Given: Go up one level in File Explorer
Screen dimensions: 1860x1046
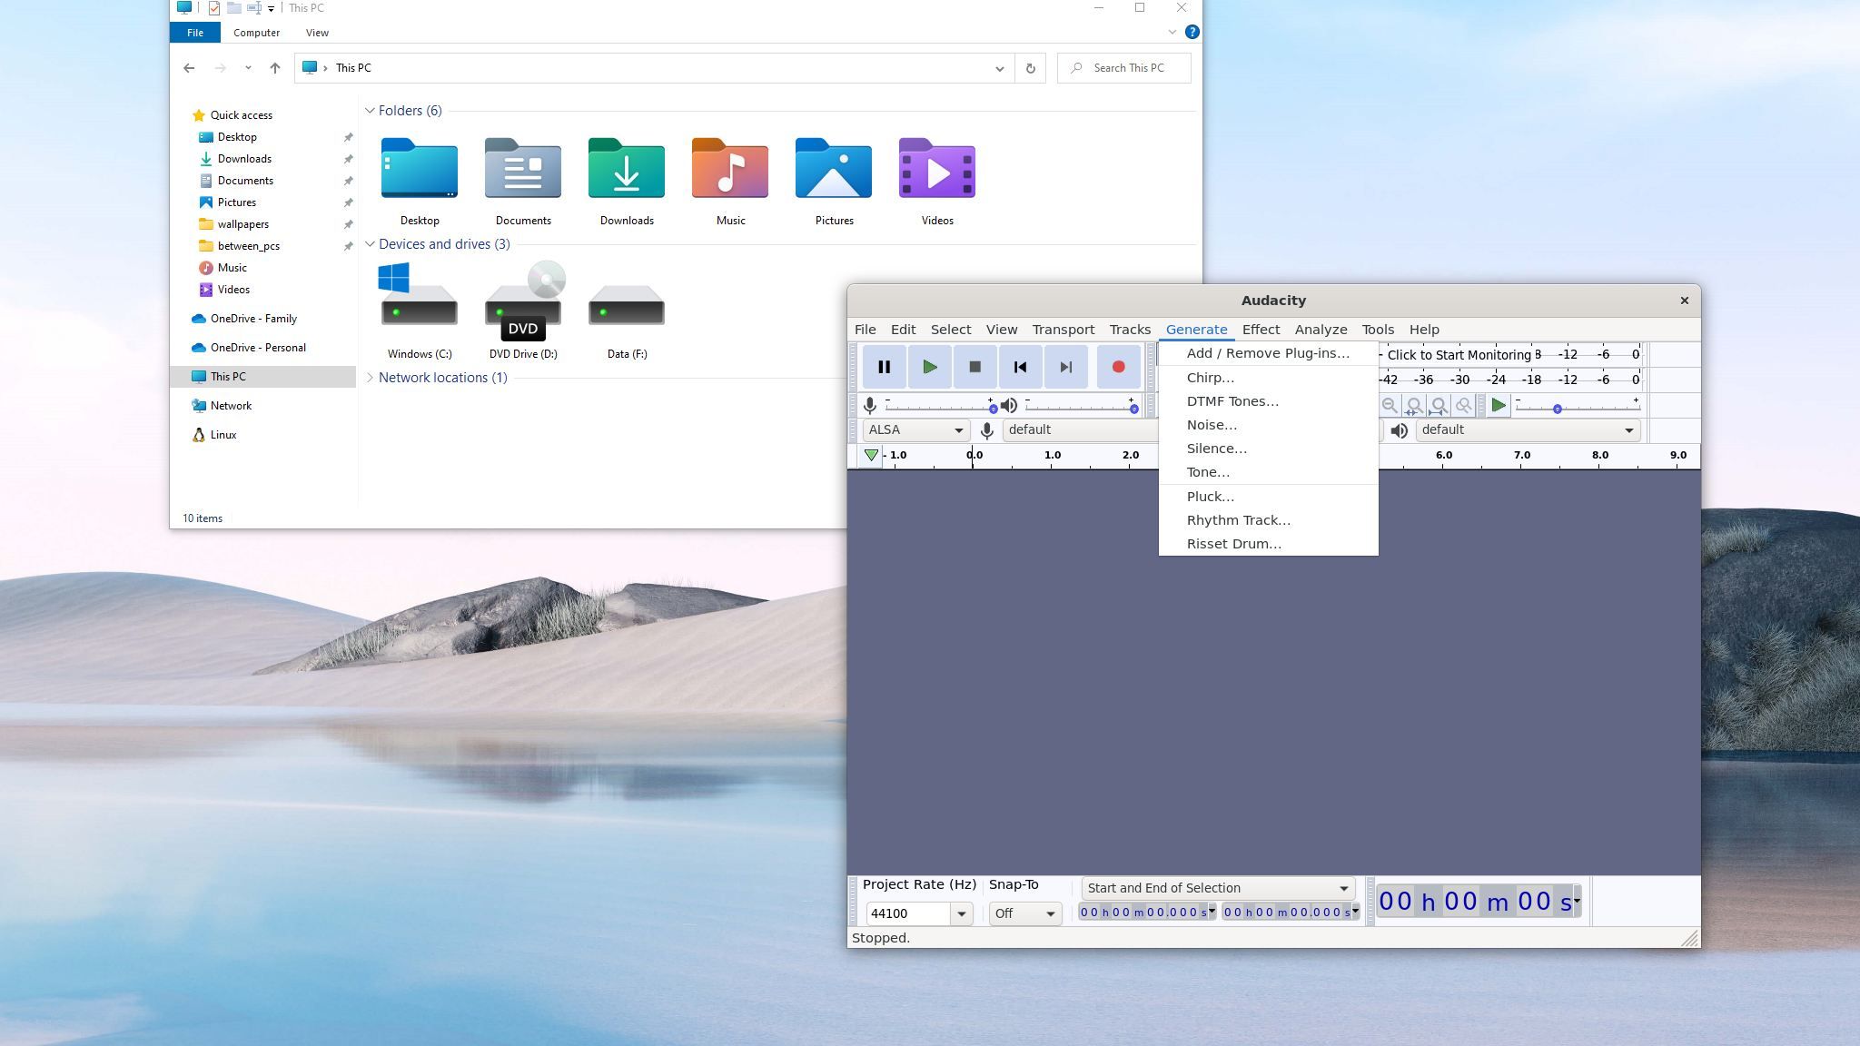Looking at the screenshot, I should point(275,68).
